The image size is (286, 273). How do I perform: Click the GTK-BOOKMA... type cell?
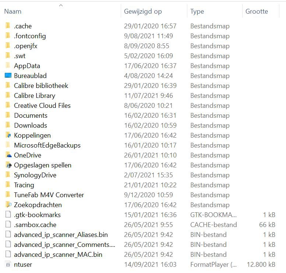[213, 215]
